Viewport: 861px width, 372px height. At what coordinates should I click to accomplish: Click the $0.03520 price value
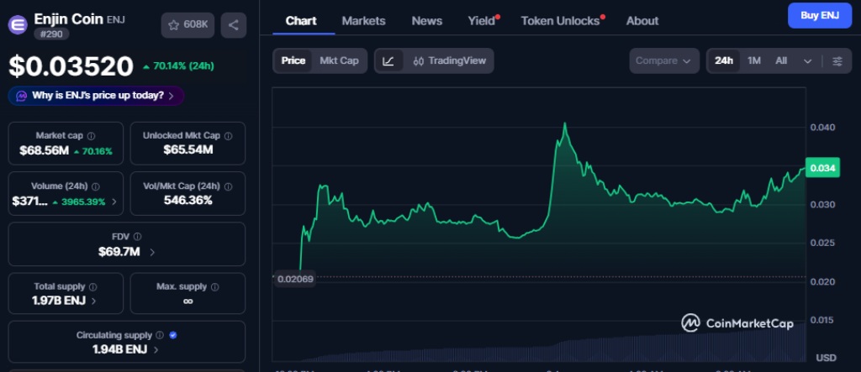(71, 66)
